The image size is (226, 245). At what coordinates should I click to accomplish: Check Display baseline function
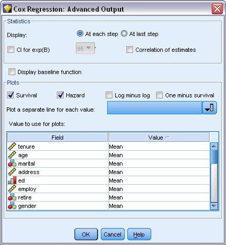click(12, 72)
